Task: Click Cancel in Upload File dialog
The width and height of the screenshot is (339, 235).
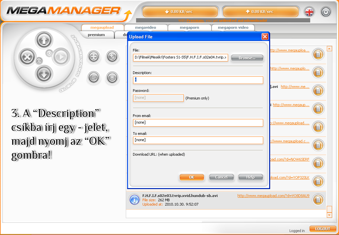Action: pos(221,177)
